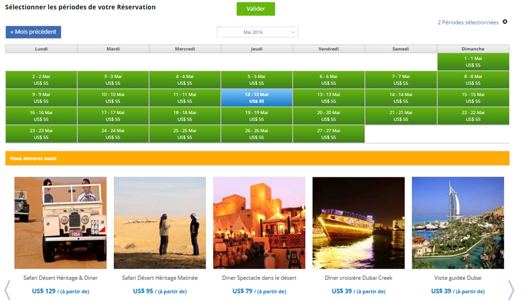Screen dimensions: 530x301
Task: Open the Dîner croisière Dubai Creek photo
Action: tap(358, 223)
